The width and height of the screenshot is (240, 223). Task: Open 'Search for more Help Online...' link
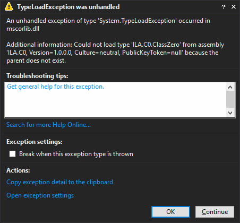[48, 125]
